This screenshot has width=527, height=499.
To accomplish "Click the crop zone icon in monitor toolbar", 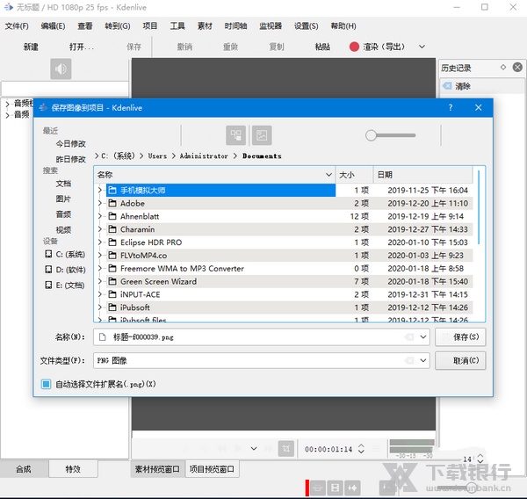I will 286,449.
